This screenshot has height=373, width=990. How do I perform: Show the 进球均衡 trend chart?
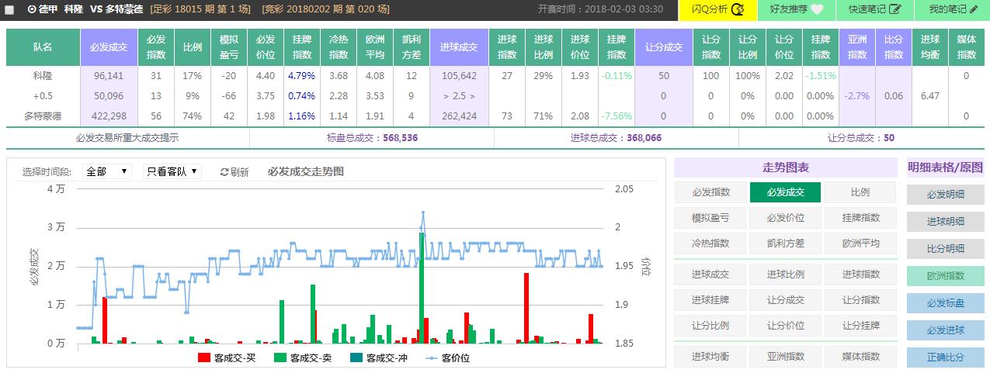click(710, 357)
